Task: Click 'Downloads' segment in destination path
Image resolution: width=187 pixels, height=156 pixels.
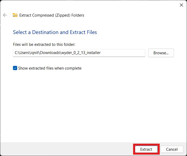Action: (x=50, y=53)
